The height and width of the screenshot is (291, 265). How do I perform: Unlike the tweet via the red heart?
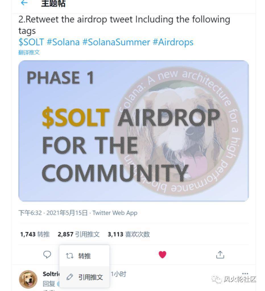pyautogui.click(x=162, y=255)
